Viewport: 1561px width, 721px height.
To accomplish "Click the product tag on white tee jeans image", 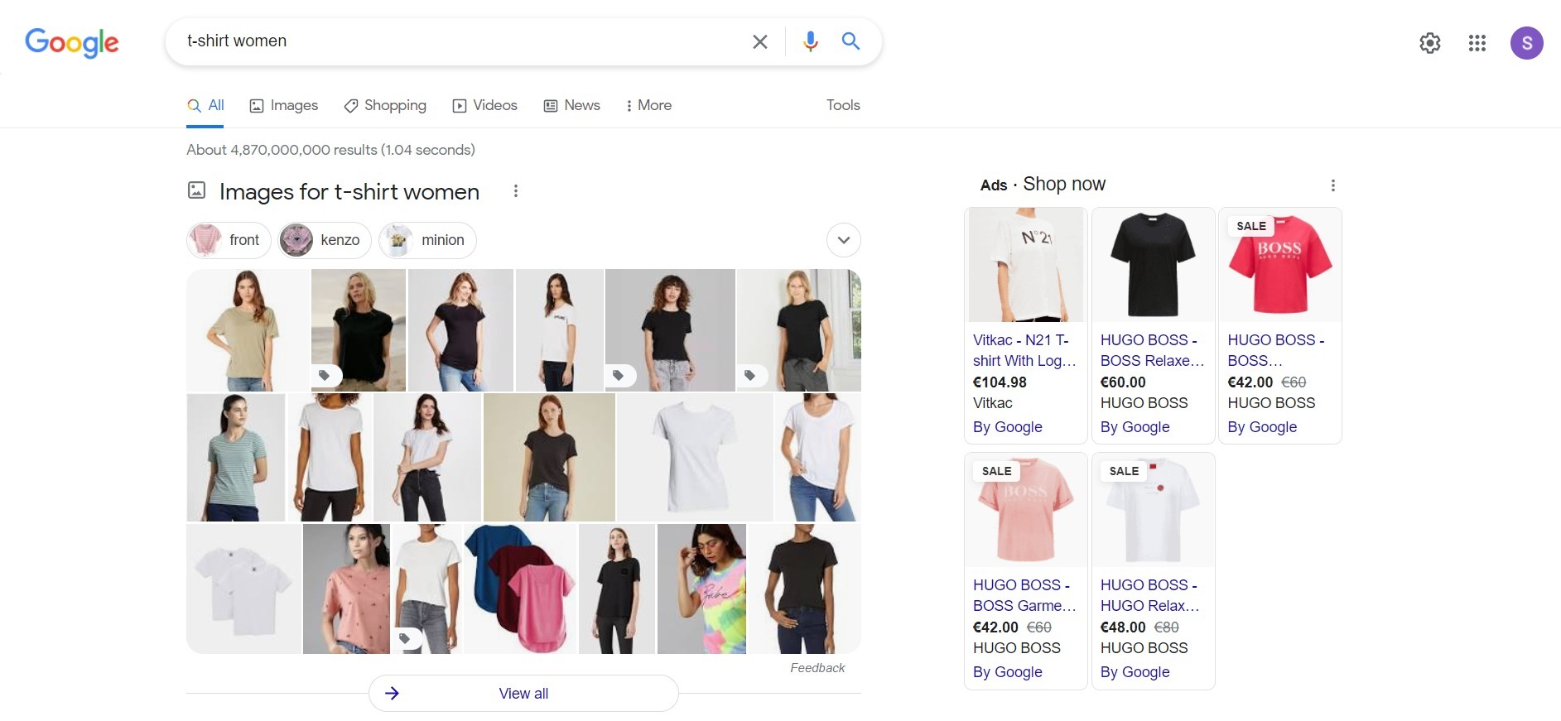I will tap(406, 638).
